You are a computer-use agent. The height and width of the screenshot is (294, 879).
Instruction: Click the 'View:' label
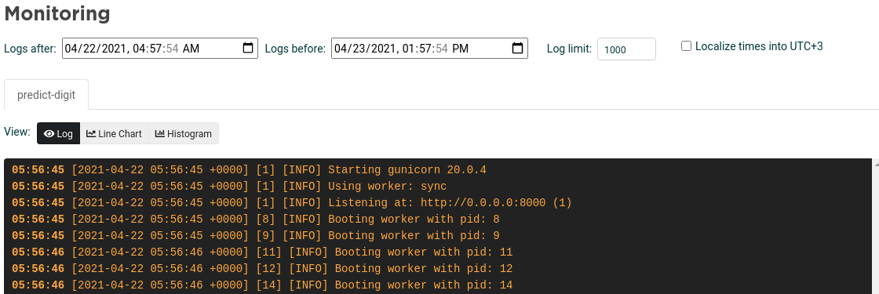[x=17, y=132]
